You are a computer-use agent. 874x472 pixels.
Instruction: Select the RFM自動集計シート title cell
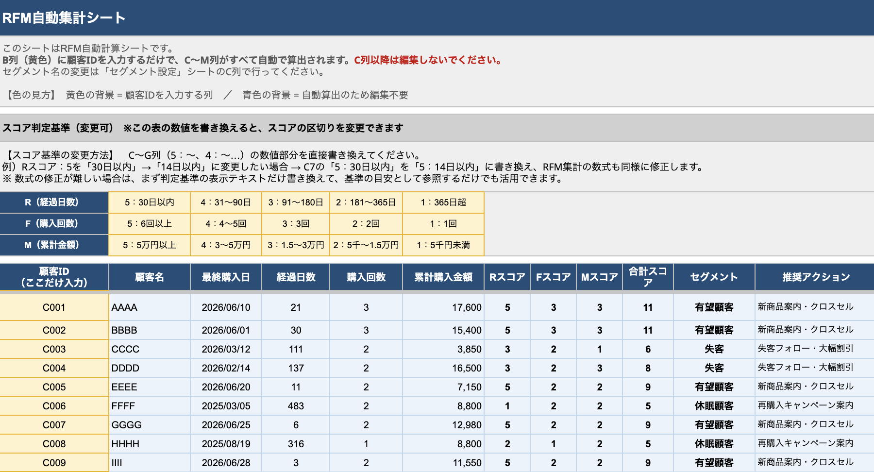point(437,17)
